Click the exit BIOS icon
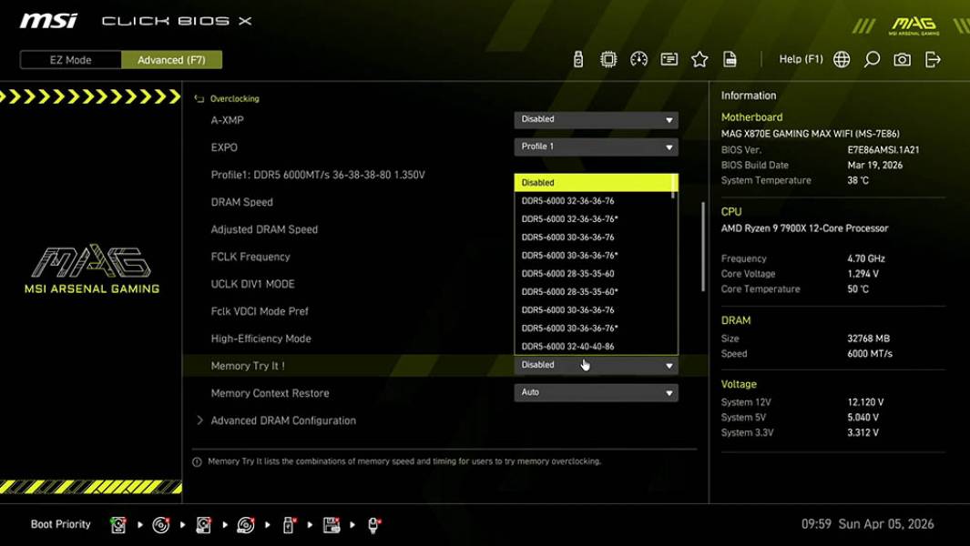This screenshot has width=970, height=546. 931,59
